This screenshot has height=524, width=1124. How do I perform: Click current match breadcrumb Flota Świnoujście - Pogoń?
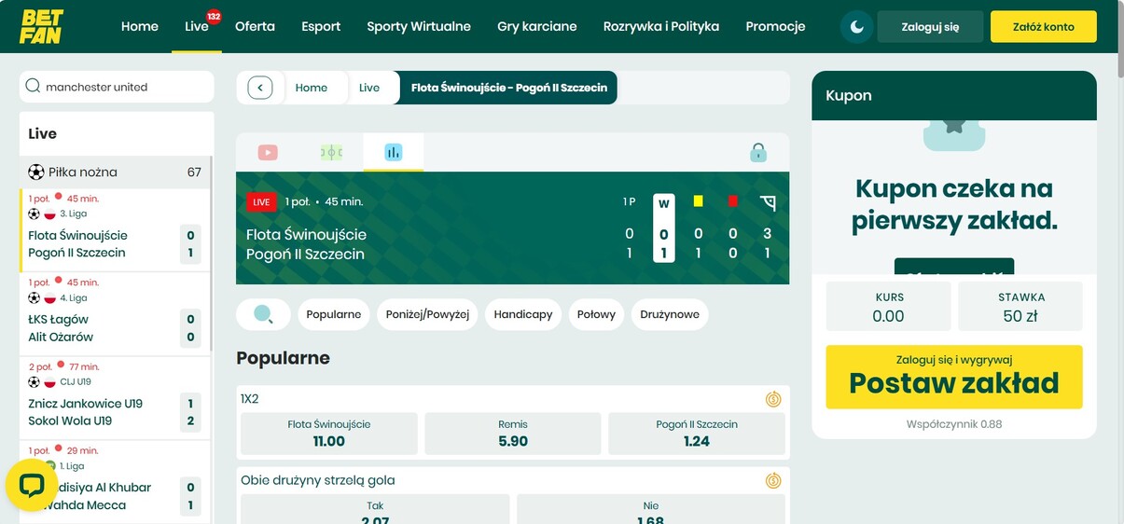tap(509, 88)
